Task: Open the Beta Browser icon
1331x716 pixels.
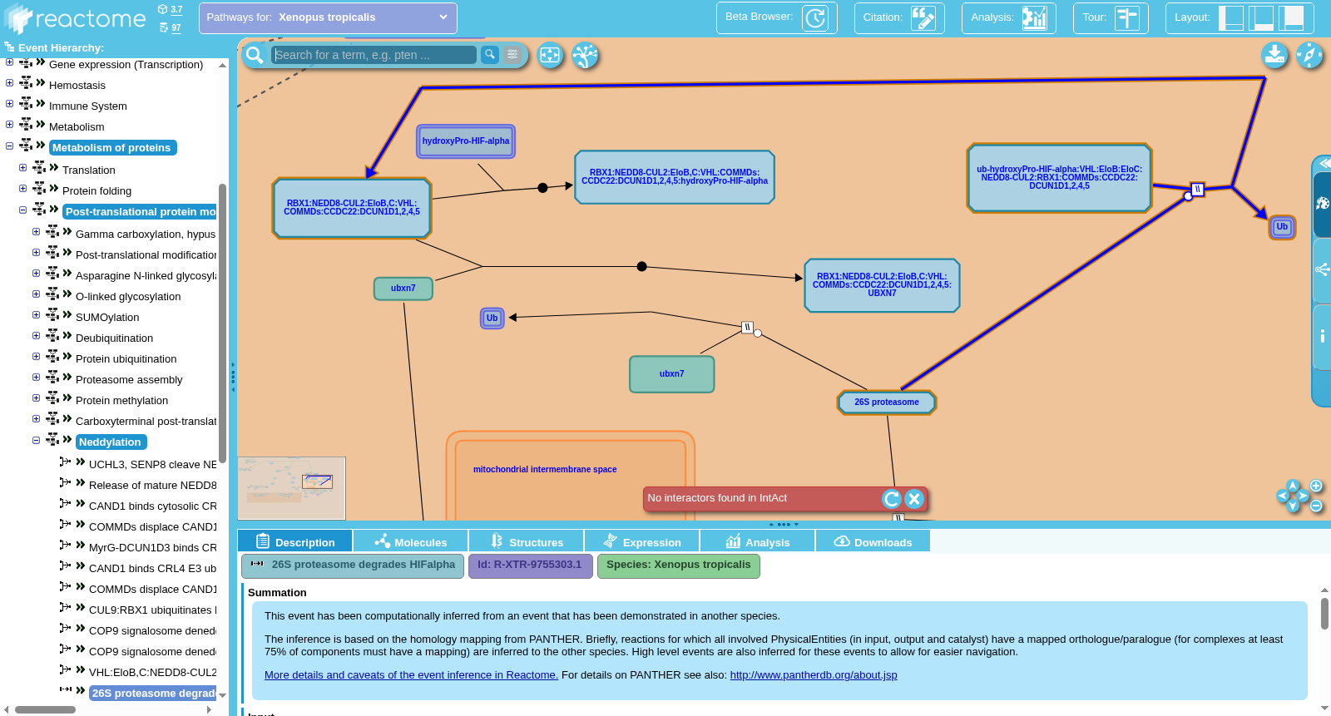Action: (x=815, y=17)
